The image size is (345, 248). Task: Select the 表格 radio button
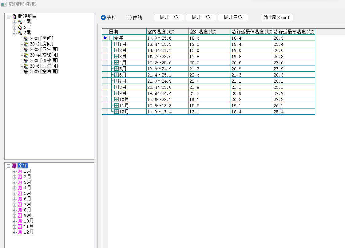click(x=103, y=18)
